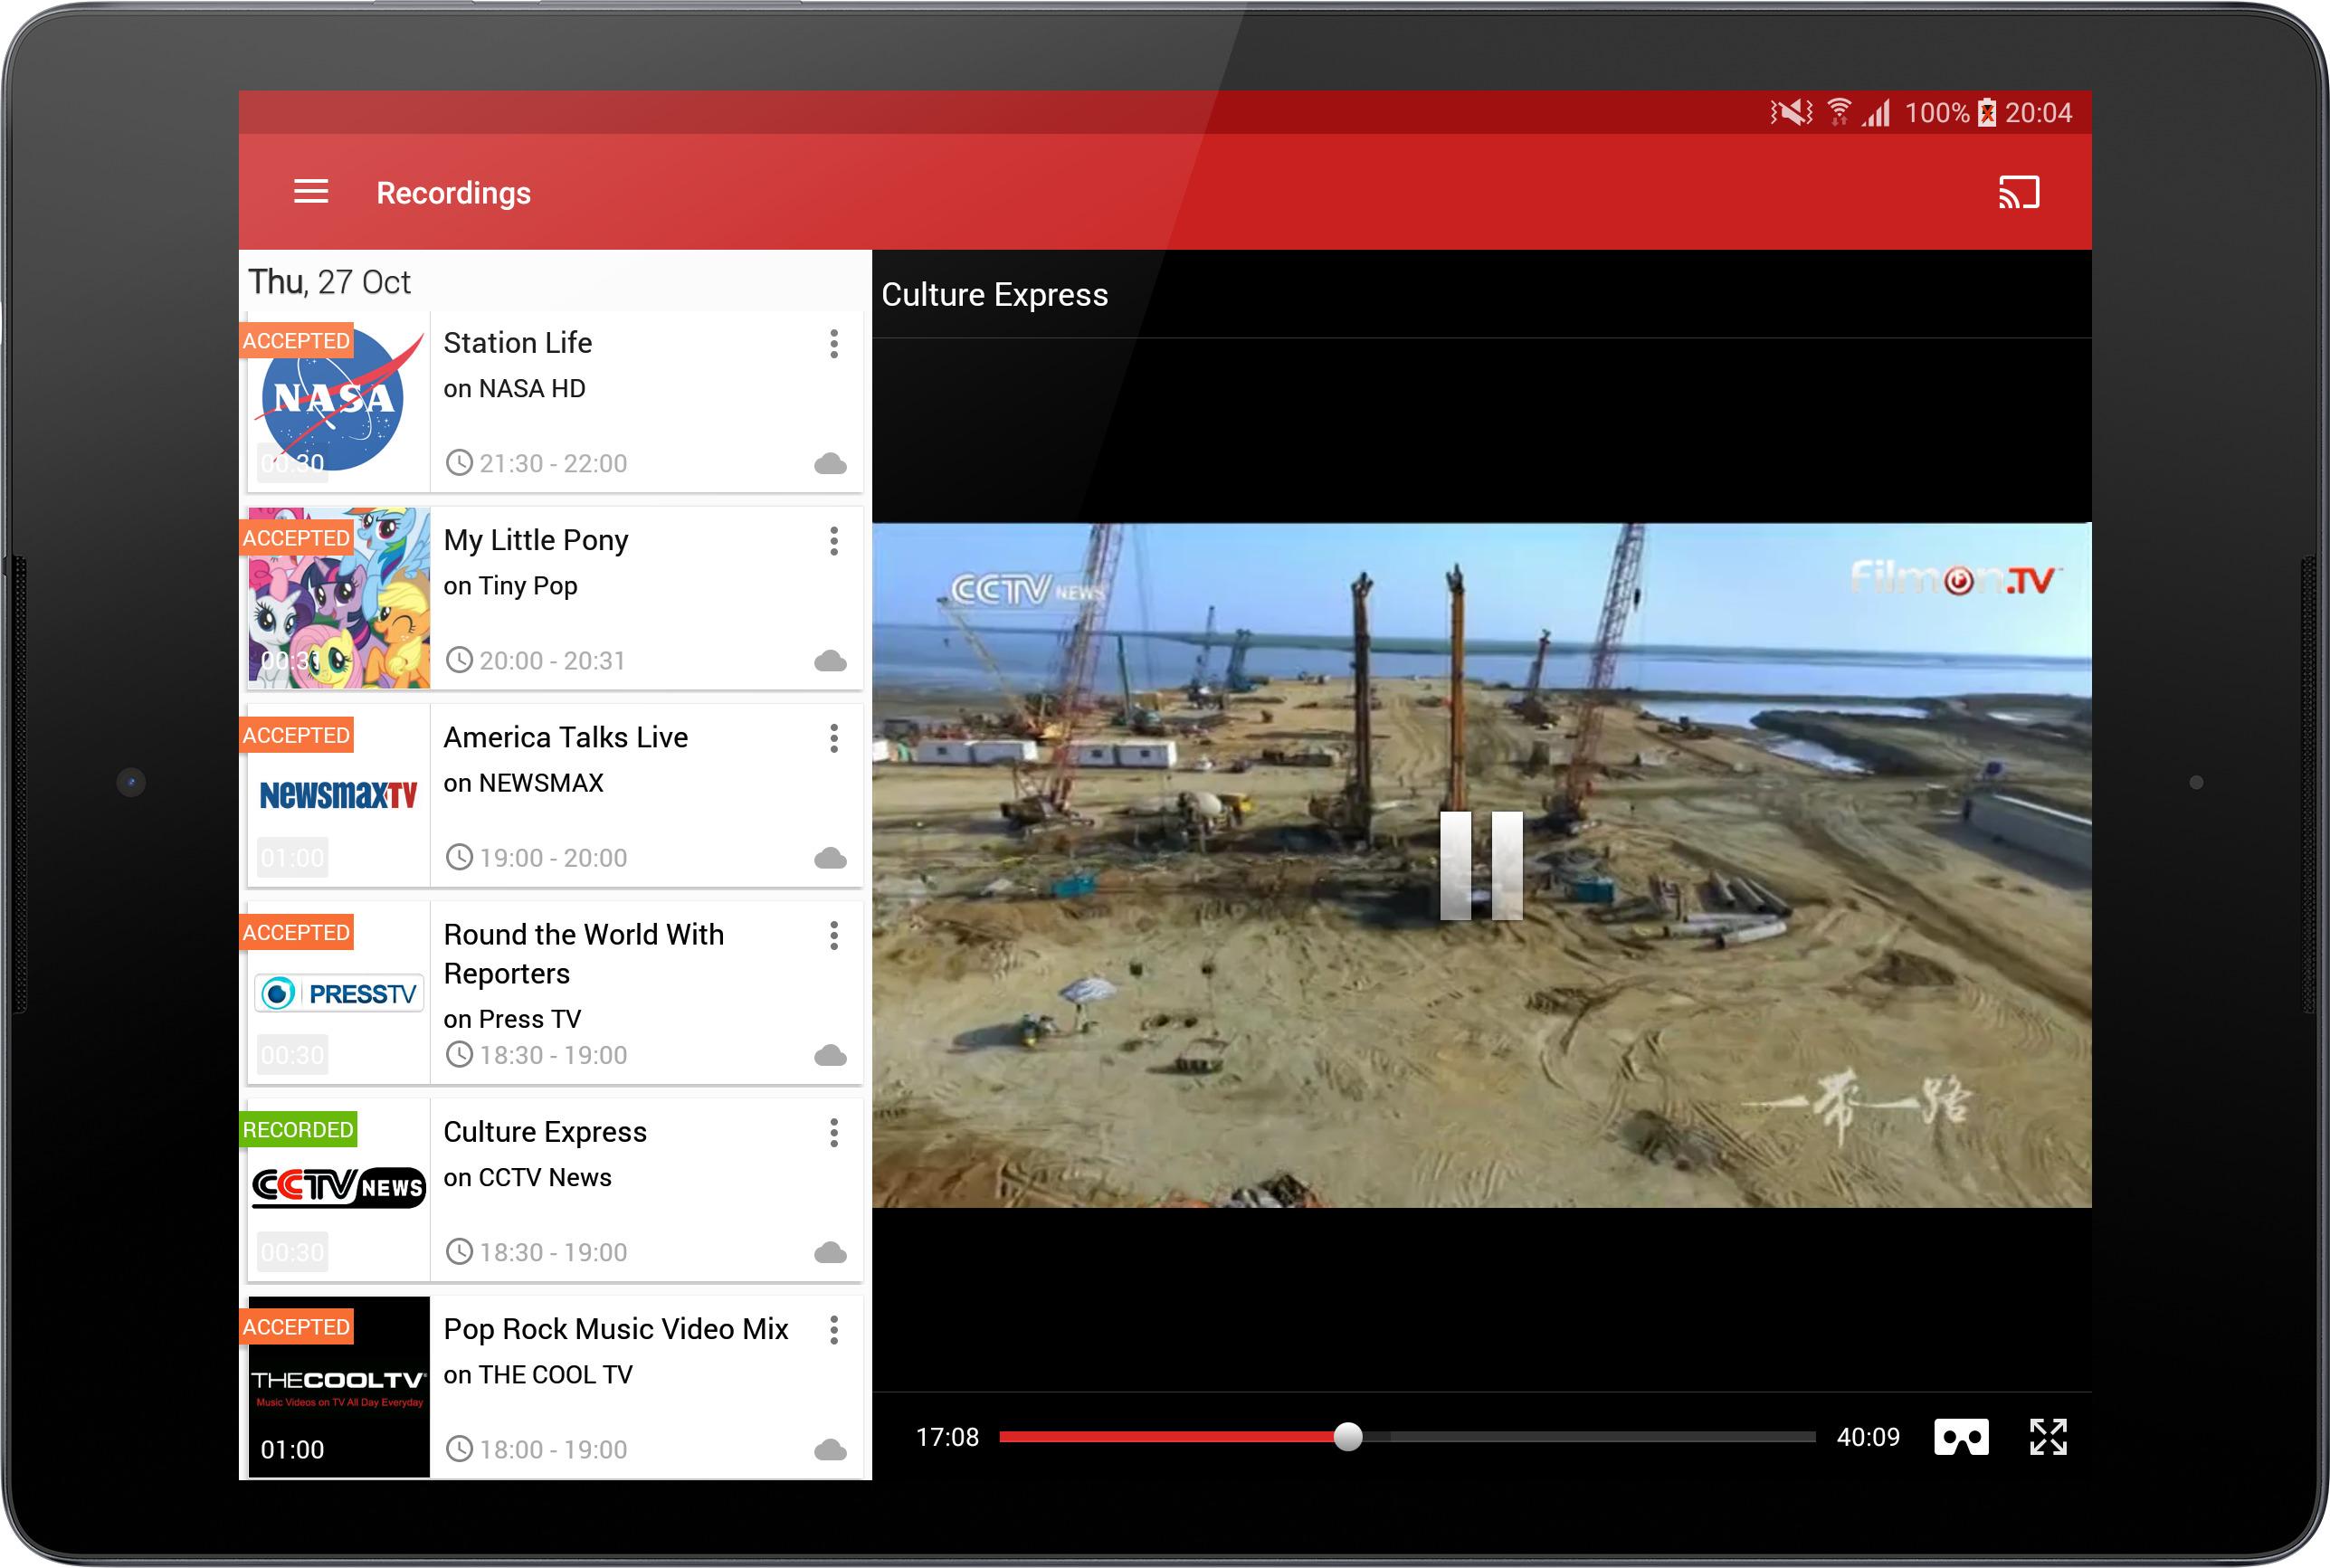
Task: Tap cloud icon on My Little Pony entry
Action: tap(830, 661)
